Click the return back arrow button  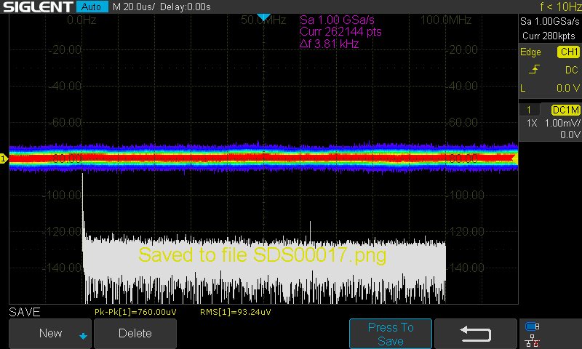pyautogui.click(x=476, y=334)
